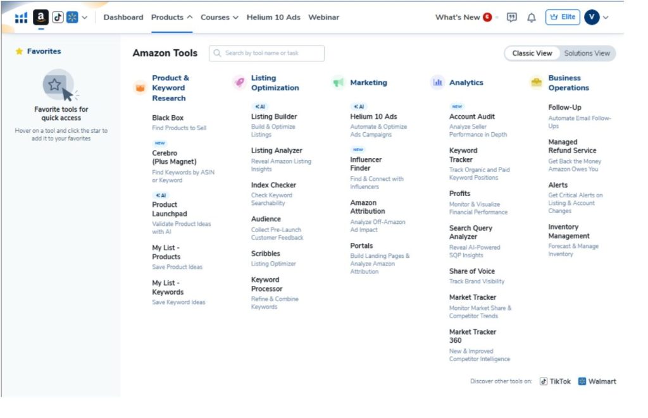Click the AI badge above Product Launchpad
This screenshot has width=648, height=418.
coord(161,195)
